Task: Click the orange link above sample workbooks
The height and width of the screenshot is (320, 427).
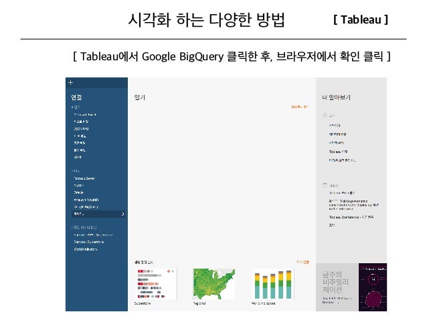Action: click(x=303, y=262)
